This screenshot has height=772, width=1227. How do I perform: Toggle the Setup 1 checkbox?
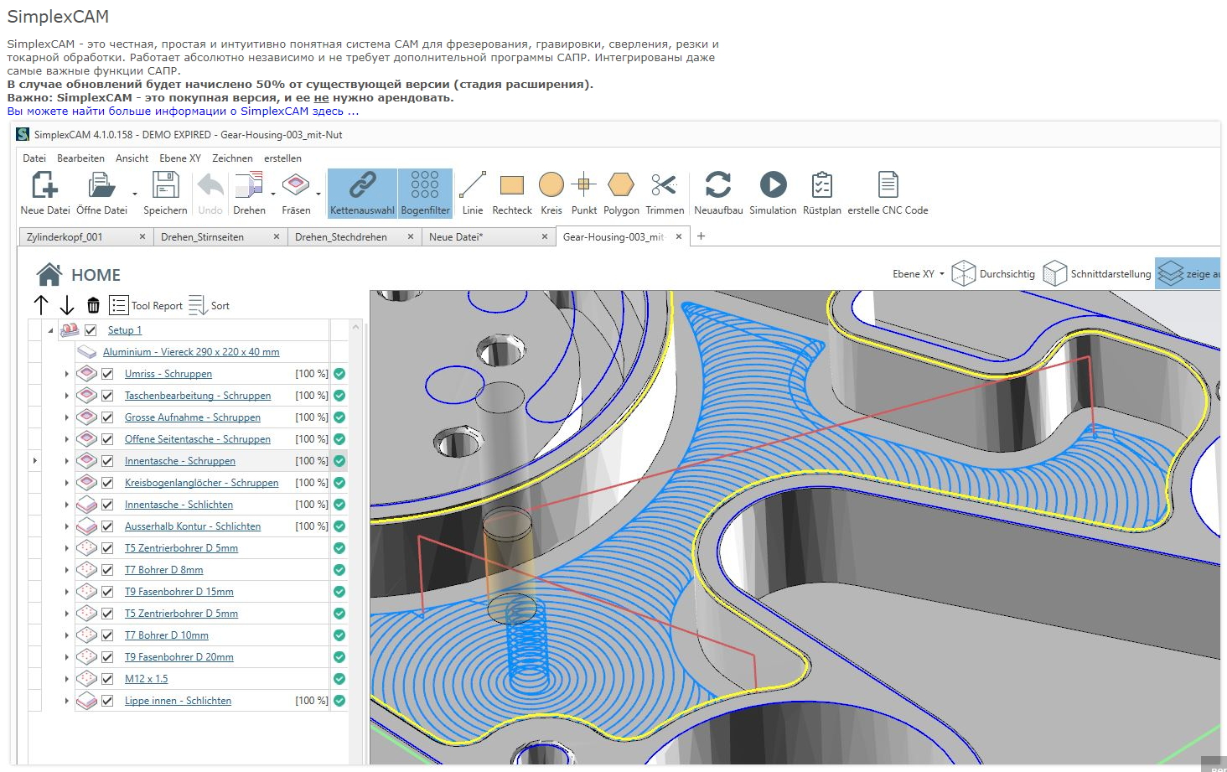(x=91, y=330)
